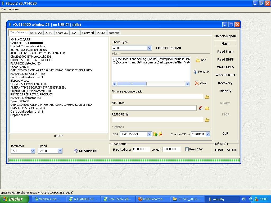Click the Remove file scissors icon
This screenshot has width=271, height=203.
pos(196,72)
